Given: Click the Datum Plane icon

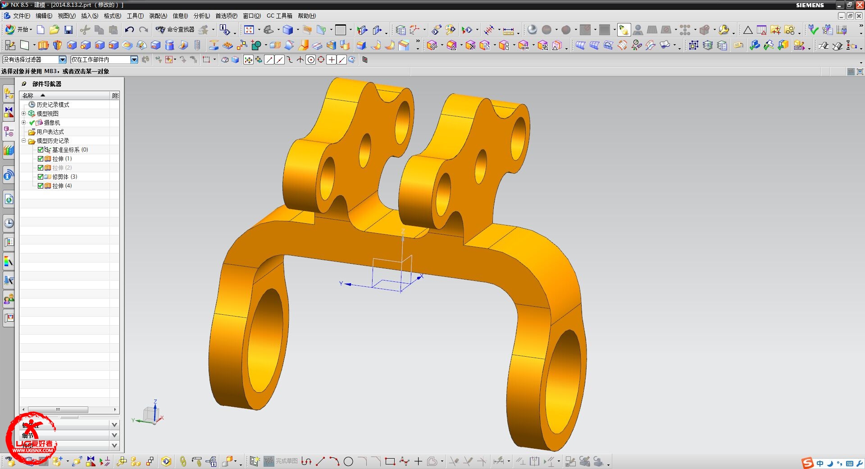Looking at the screenshot, I should coord(24,45).
